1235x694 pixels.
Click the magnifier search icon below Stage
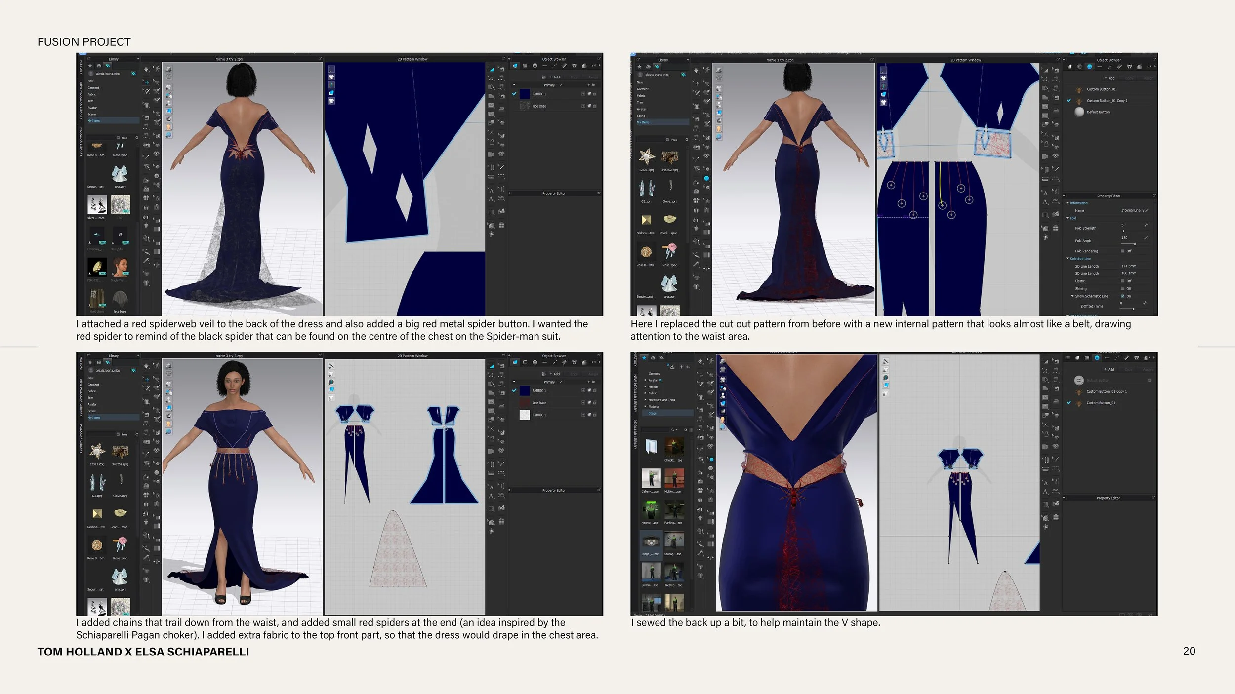point(672,430)
